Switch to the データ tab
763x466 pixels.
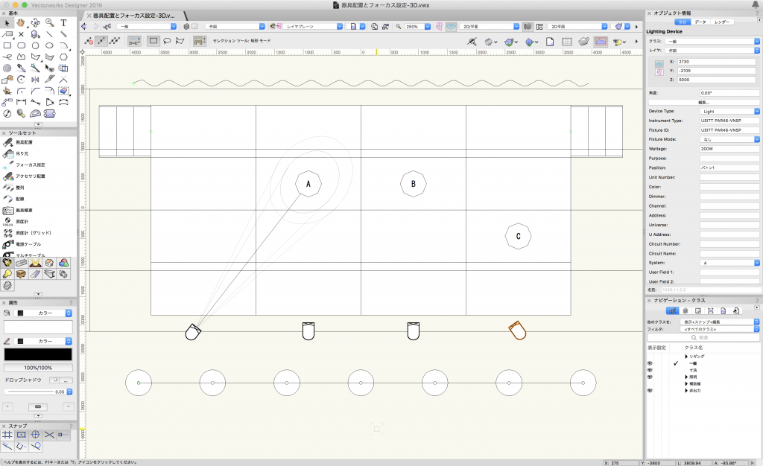pos(700,22)
